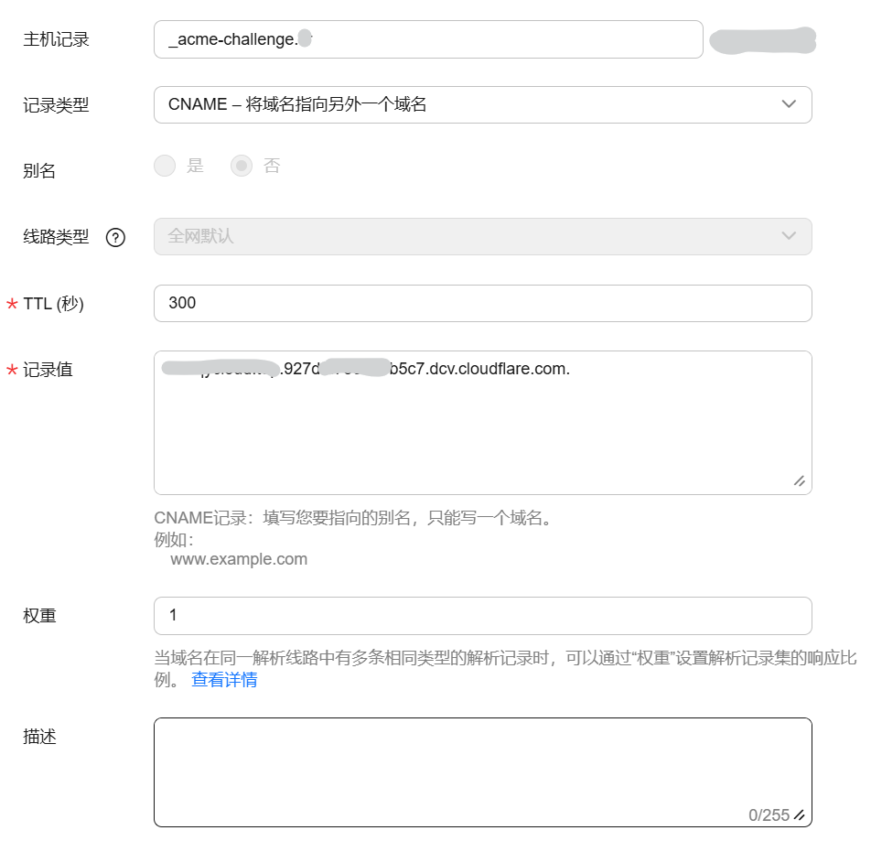The height and width of the screenshot is (852, 871).
Task: Select the 否 radio button for 别名
Action: [x=240, y=166]
